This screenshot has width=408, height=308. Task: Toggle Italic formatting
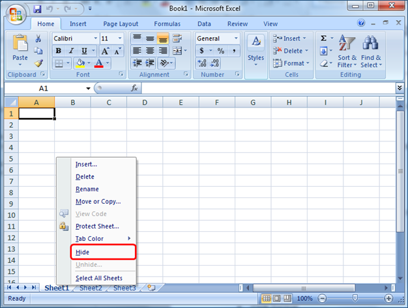71,51
